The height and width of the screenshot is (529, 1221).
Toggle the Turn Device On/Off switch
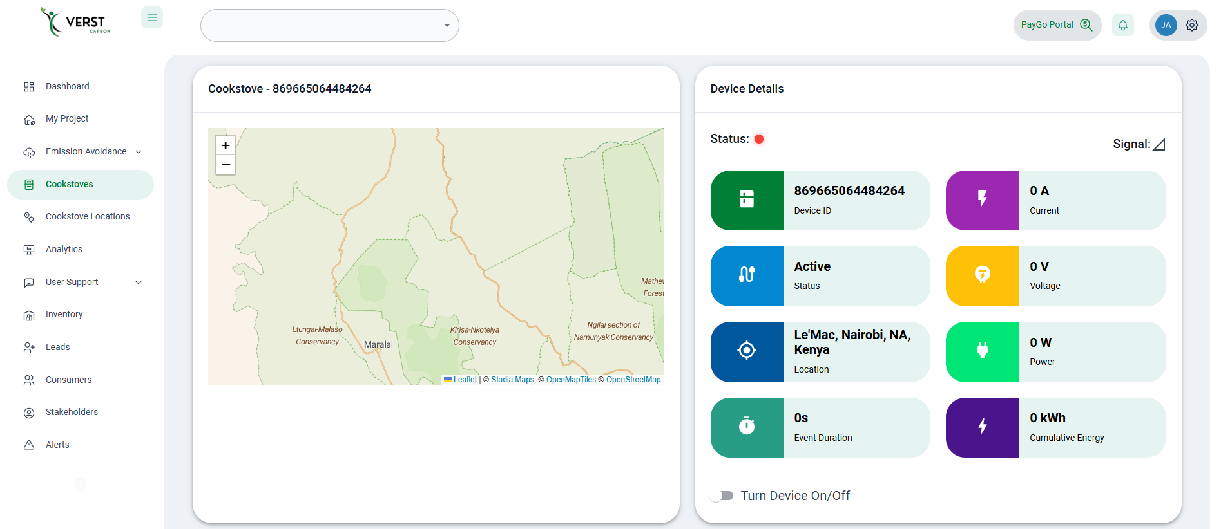point(722,496)
